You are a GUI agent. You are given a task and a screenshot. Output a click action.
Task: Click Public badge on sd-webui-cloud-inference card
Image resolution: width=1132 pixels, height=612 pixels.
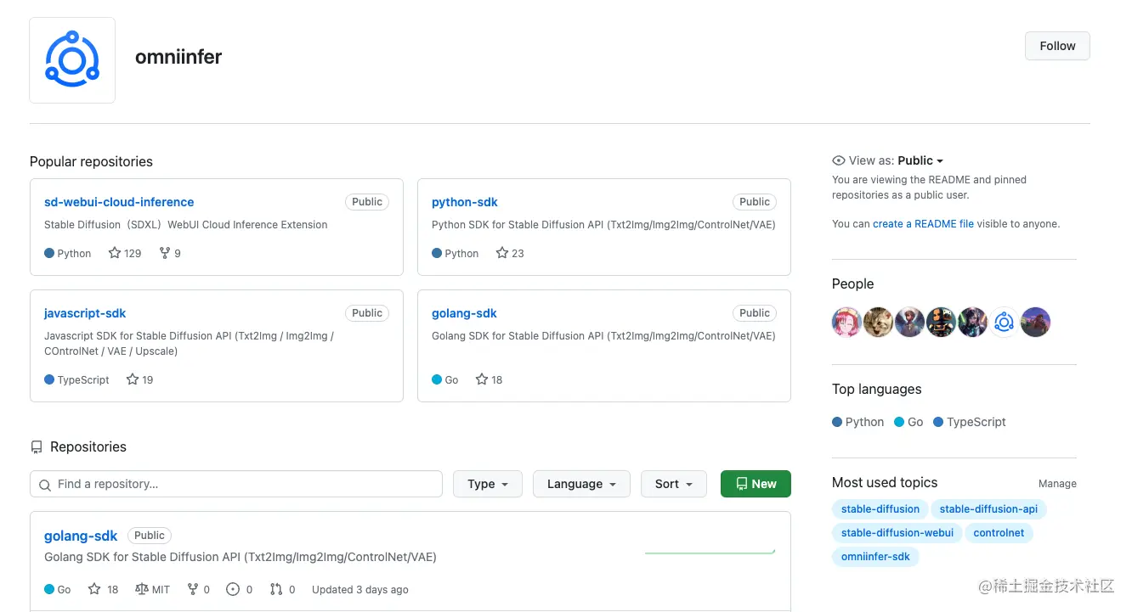click(x=367, y=202)
